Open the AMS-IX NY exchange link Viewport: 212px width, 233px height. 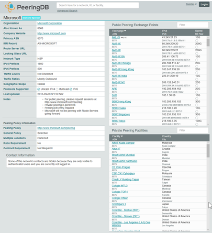click(x=118, y=82)
